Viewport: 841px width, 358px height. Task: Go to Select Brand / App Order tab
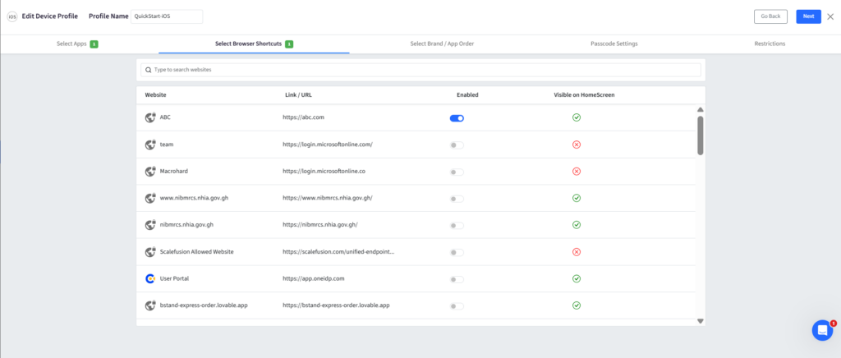(x=442, y=44)
